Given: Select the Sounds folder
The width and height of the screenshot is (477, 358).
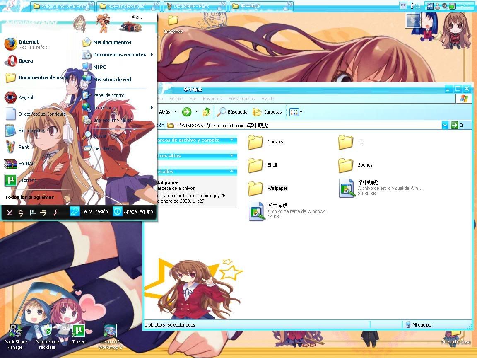Looking at the screenshot, I should point(355,165).
